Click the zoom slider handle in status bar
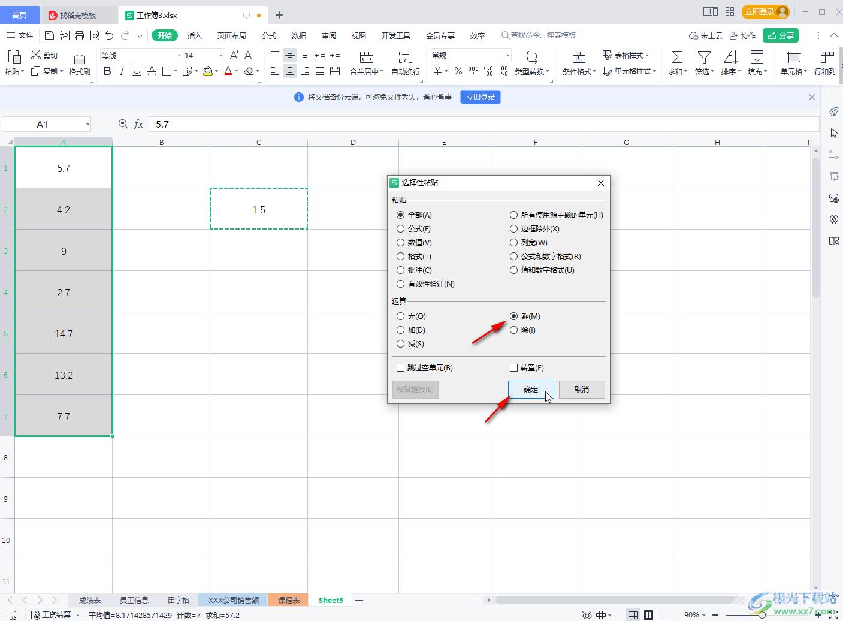Image resolution: width=843 pixels, height=621 pixels. 762,615
